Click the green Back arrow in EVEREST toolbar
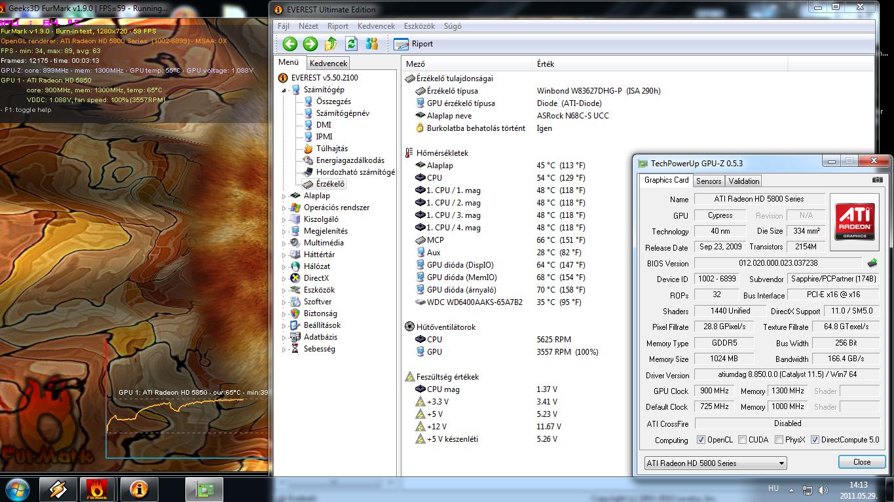Image resolution: width=894 pixels, height=502 pixels. (x=290, y=44)
